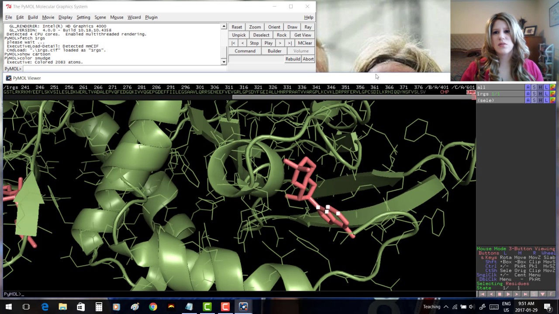Open Show menu for object all
This screenshot has width=559, height=314.
pyautogui.click(x=534, y=87)
